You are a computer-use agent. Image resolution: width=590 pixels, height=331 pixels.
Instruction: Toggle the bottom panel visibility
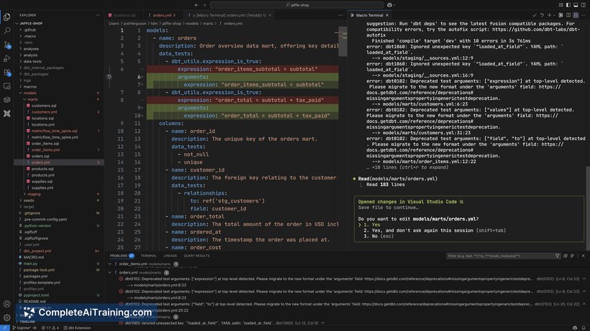576,5
